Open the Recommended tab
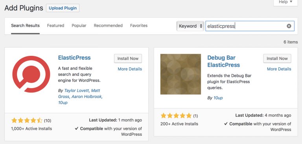302x144 pixels. click(108, 26)
